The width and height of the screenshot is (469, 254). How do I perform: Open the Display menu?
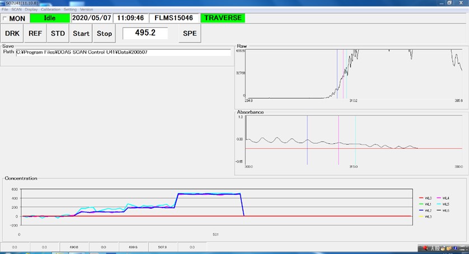pyautogui.click(x=31, y=10)
